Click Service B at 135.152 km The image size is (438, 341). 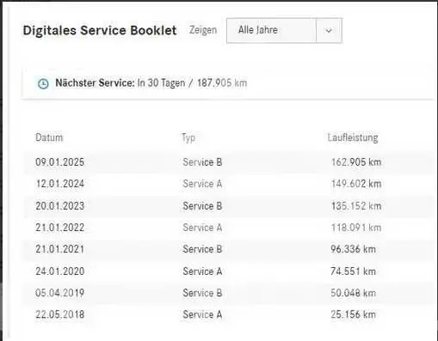click(x=202, y=206)
